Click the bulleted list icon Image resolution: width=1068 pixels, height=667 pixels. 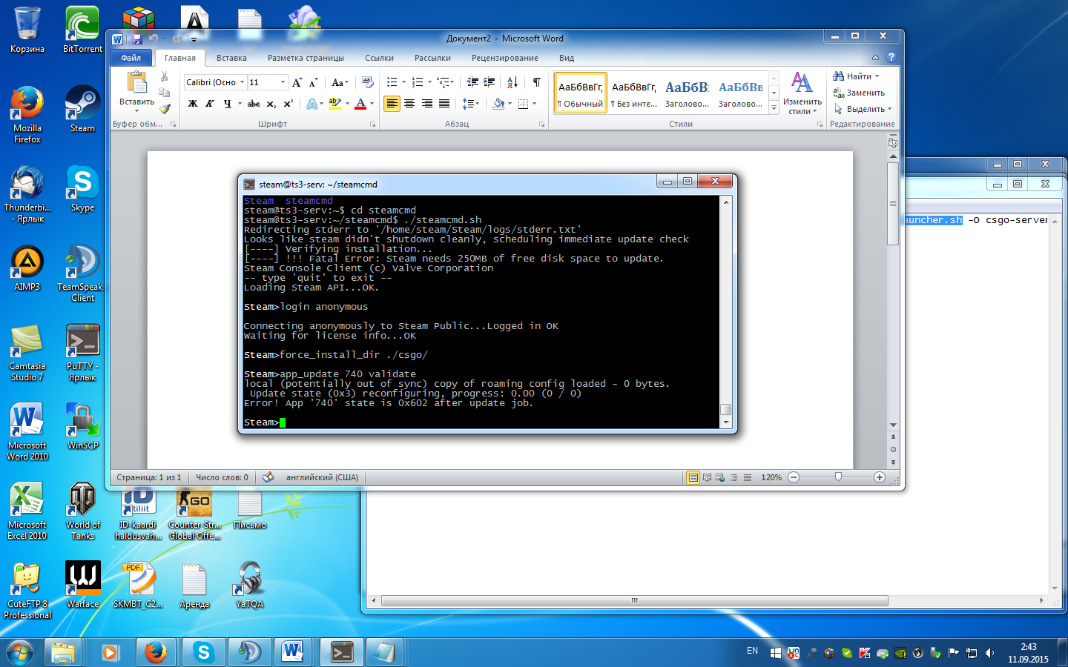[392, 82]
